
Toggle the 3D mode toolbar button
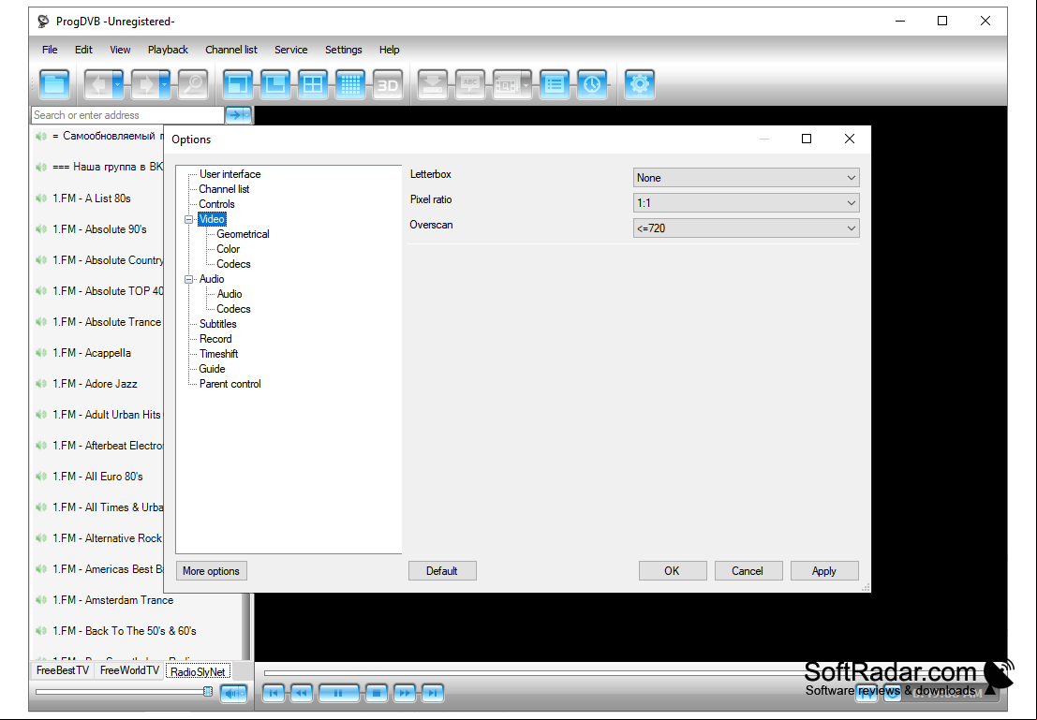click(388, 84)
